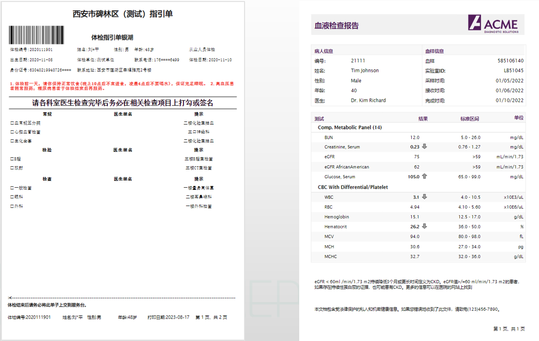
Task: Click the scissors mark on the dashed cut line
Action: point(10,298)
